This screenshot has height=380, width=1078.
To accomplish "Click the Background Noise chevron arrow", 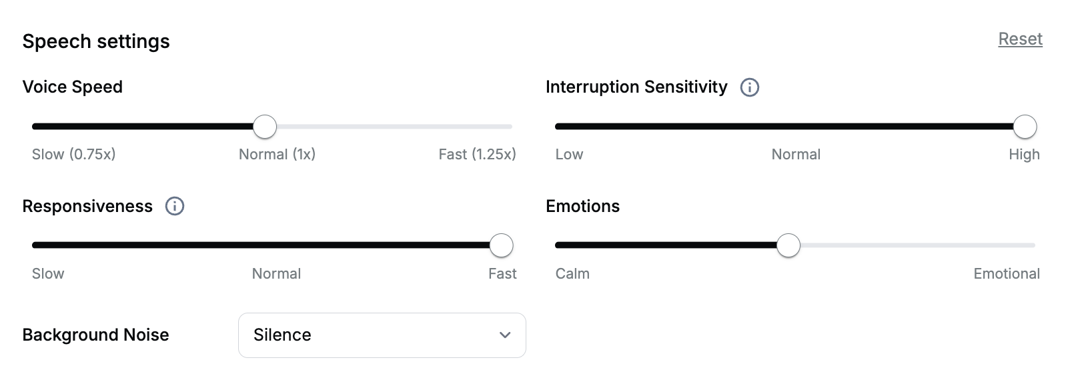I will coord(505,335).
